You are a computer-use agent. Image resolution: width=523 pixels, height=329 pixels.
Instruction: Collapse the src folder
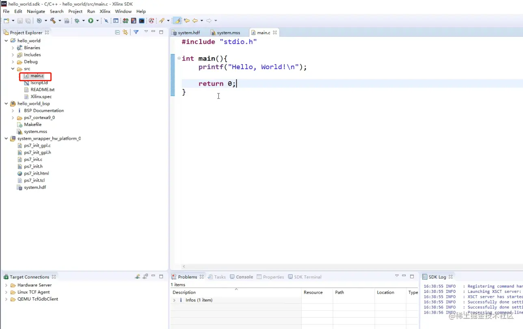tap(13, 69)
